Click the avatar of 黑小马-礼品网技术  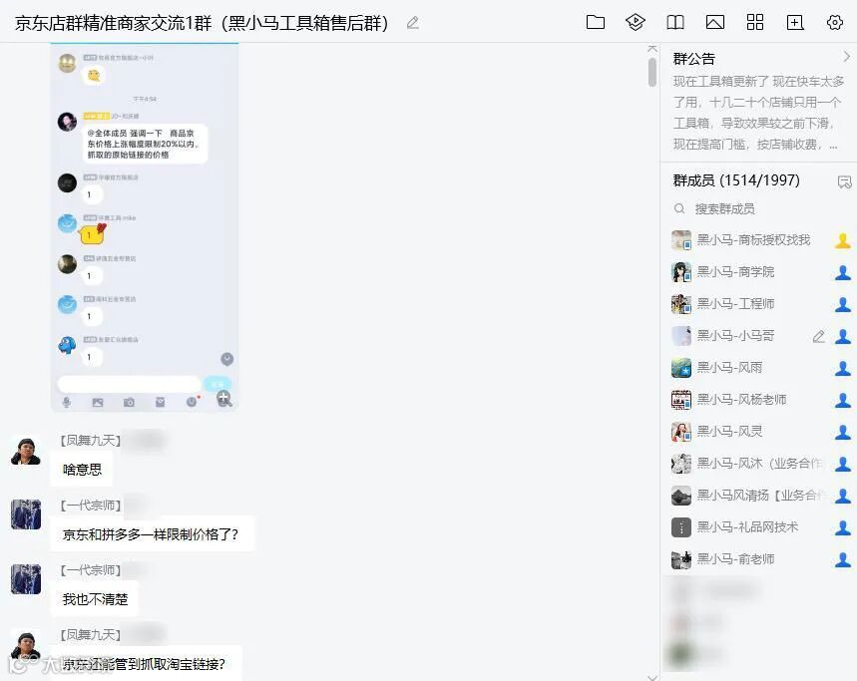pos(681,527)
